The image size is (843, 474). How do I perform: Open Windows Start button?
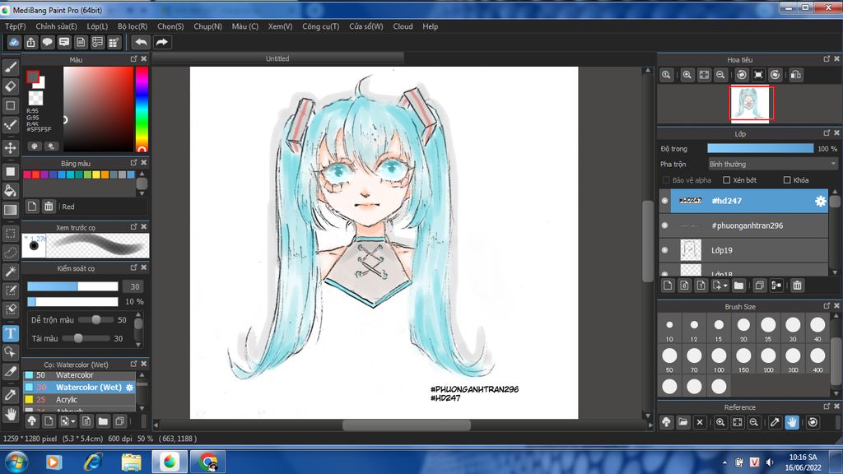[16, 462]
